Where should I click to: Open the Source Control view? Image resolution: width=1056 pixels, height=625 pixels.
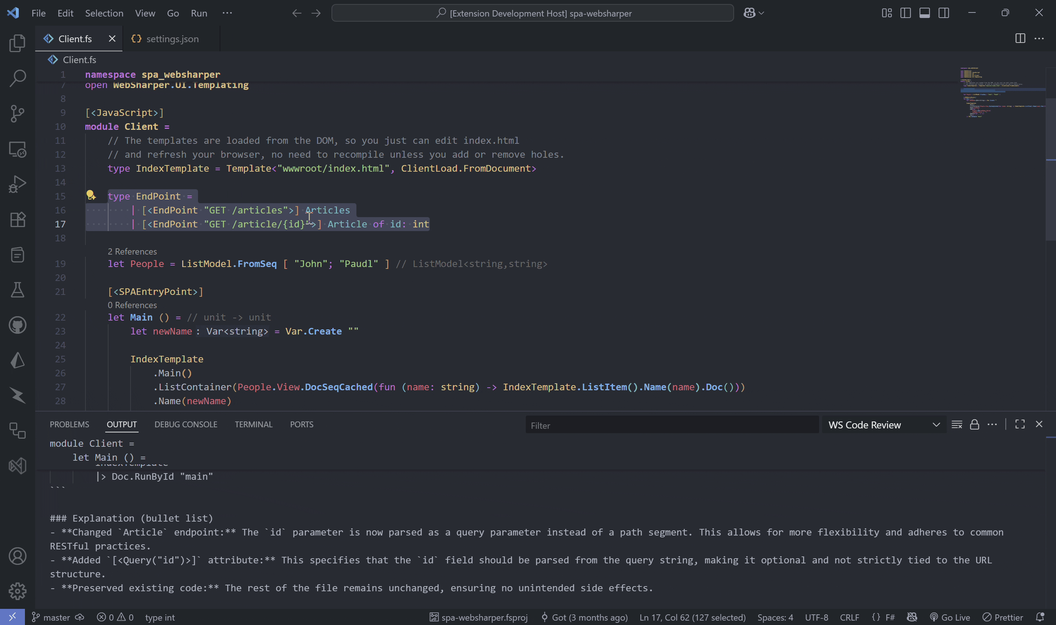point(17,114)
